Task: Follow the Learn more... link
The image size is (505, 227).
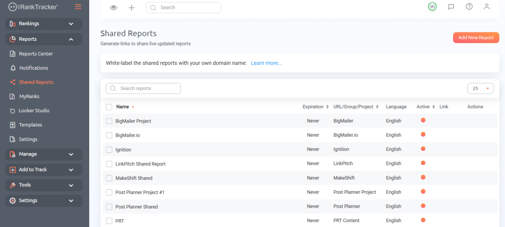Action: click(x=266, y=63)
